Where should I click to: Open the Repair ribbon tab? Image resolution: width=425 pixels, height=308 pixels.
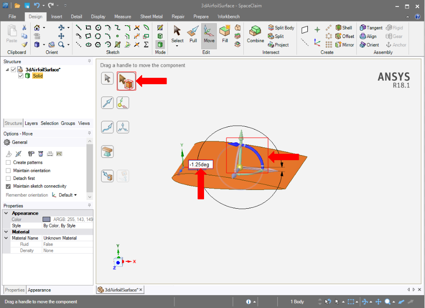point(178,16)
